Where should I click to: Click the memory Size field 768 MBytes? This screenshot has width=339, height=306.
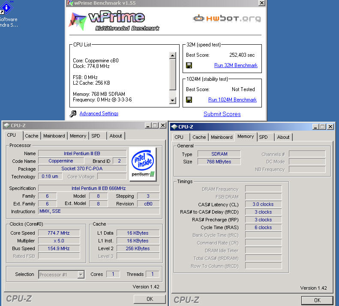coord(219,162)
